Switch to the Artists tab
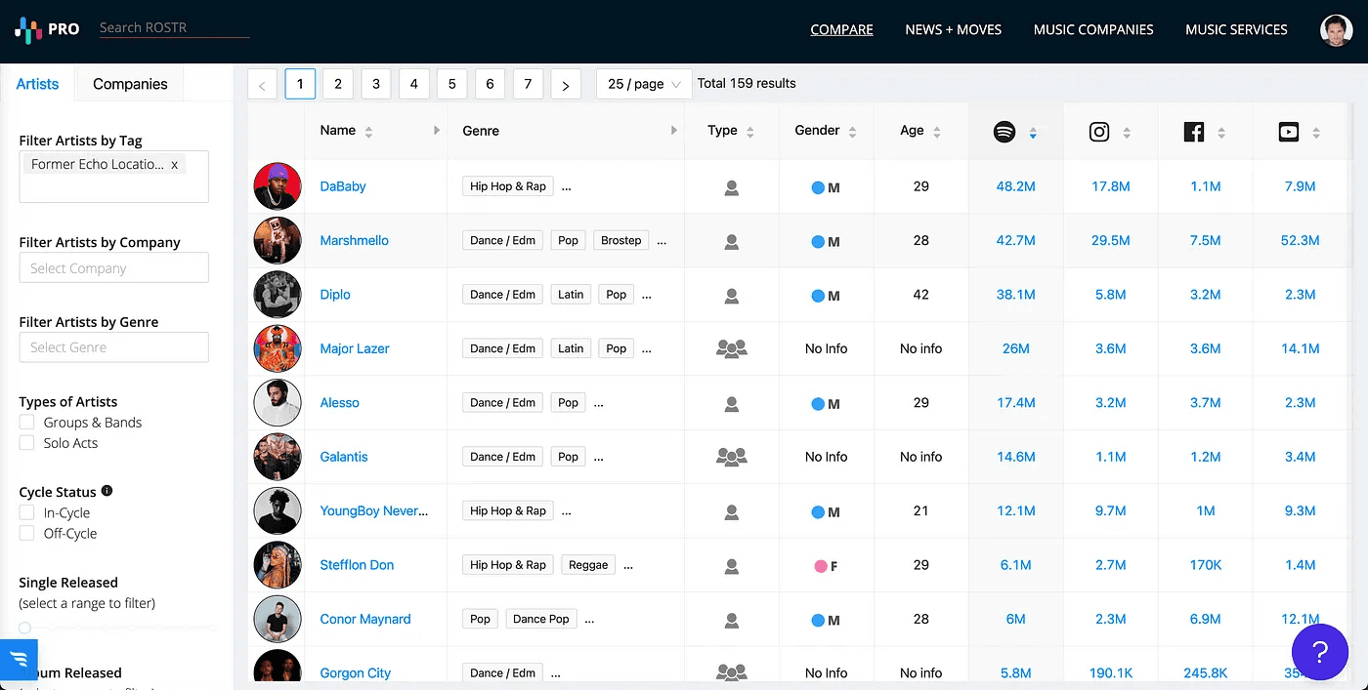Viewport: 1368px width, 690px height. (x=38, y=84)
